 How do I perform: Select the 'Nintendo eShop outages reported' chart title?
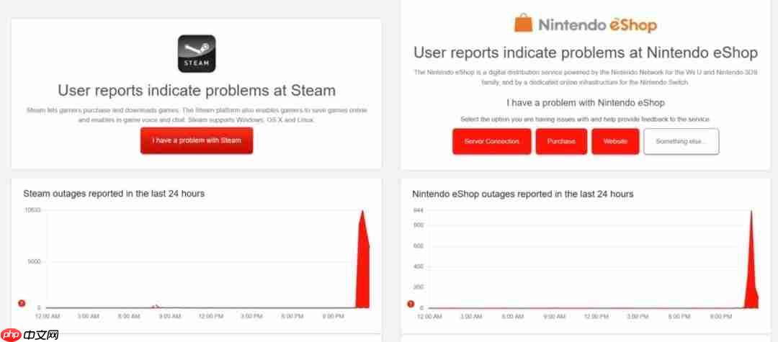tap(522, 194)
